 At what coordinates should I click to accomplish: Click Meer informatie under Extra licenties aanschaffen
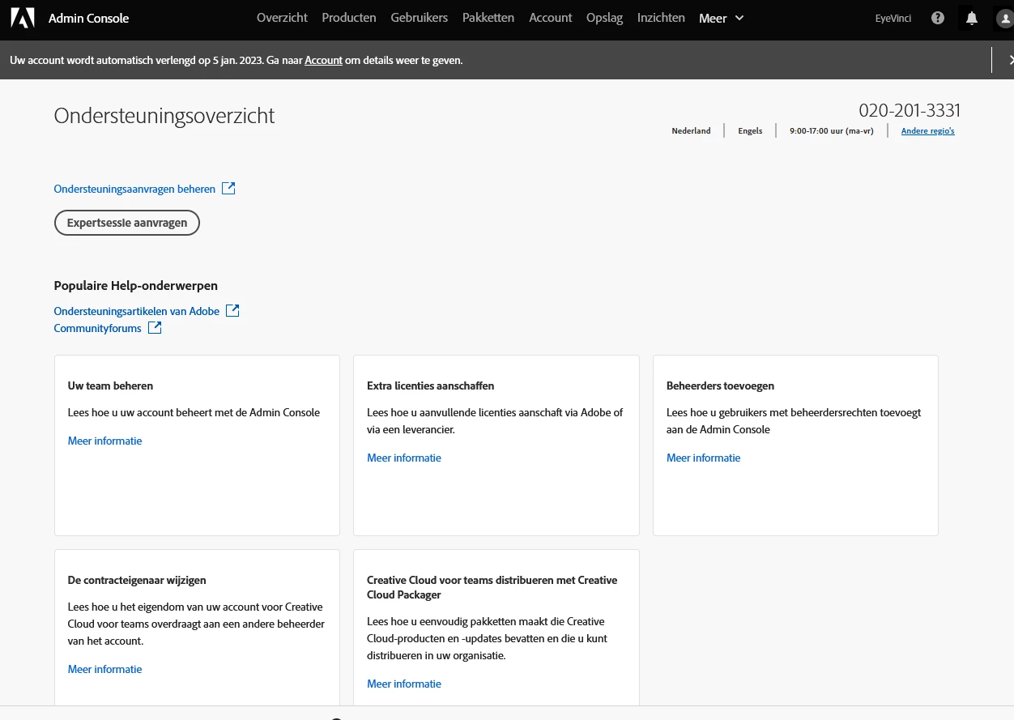pyautogui.click(x=404, y=458)
